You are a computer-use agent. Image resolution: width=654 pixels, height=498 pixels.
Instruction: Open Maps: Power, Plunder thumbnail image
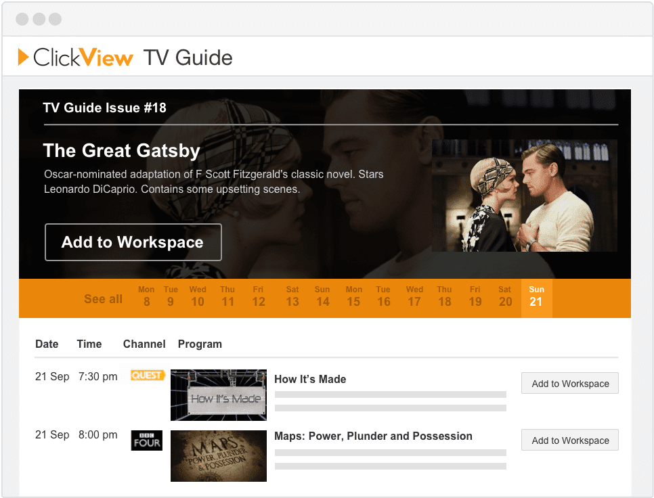click(219, 456)
